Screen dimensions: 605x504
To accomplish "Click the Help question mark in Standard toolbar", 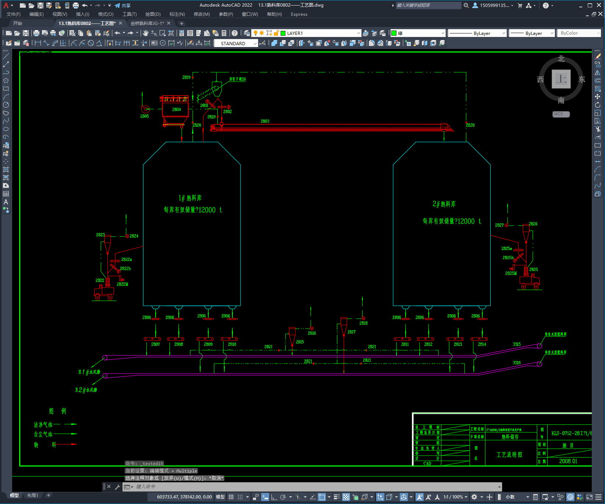I will pos(235,33).
